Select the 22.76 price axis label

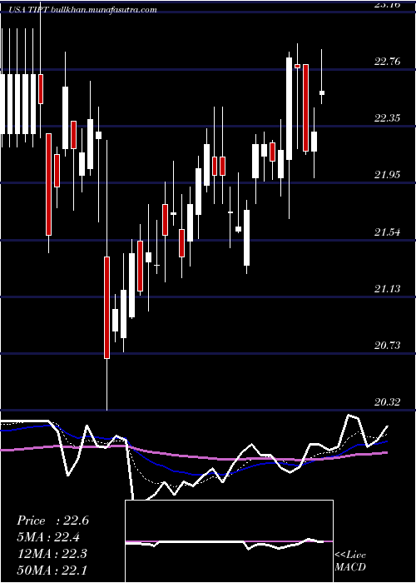tap(388, 62)
